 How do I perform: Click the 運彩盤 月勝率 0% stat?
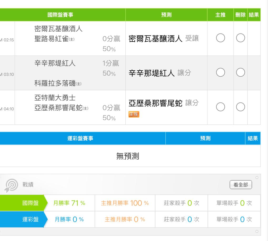click(69, 219)
